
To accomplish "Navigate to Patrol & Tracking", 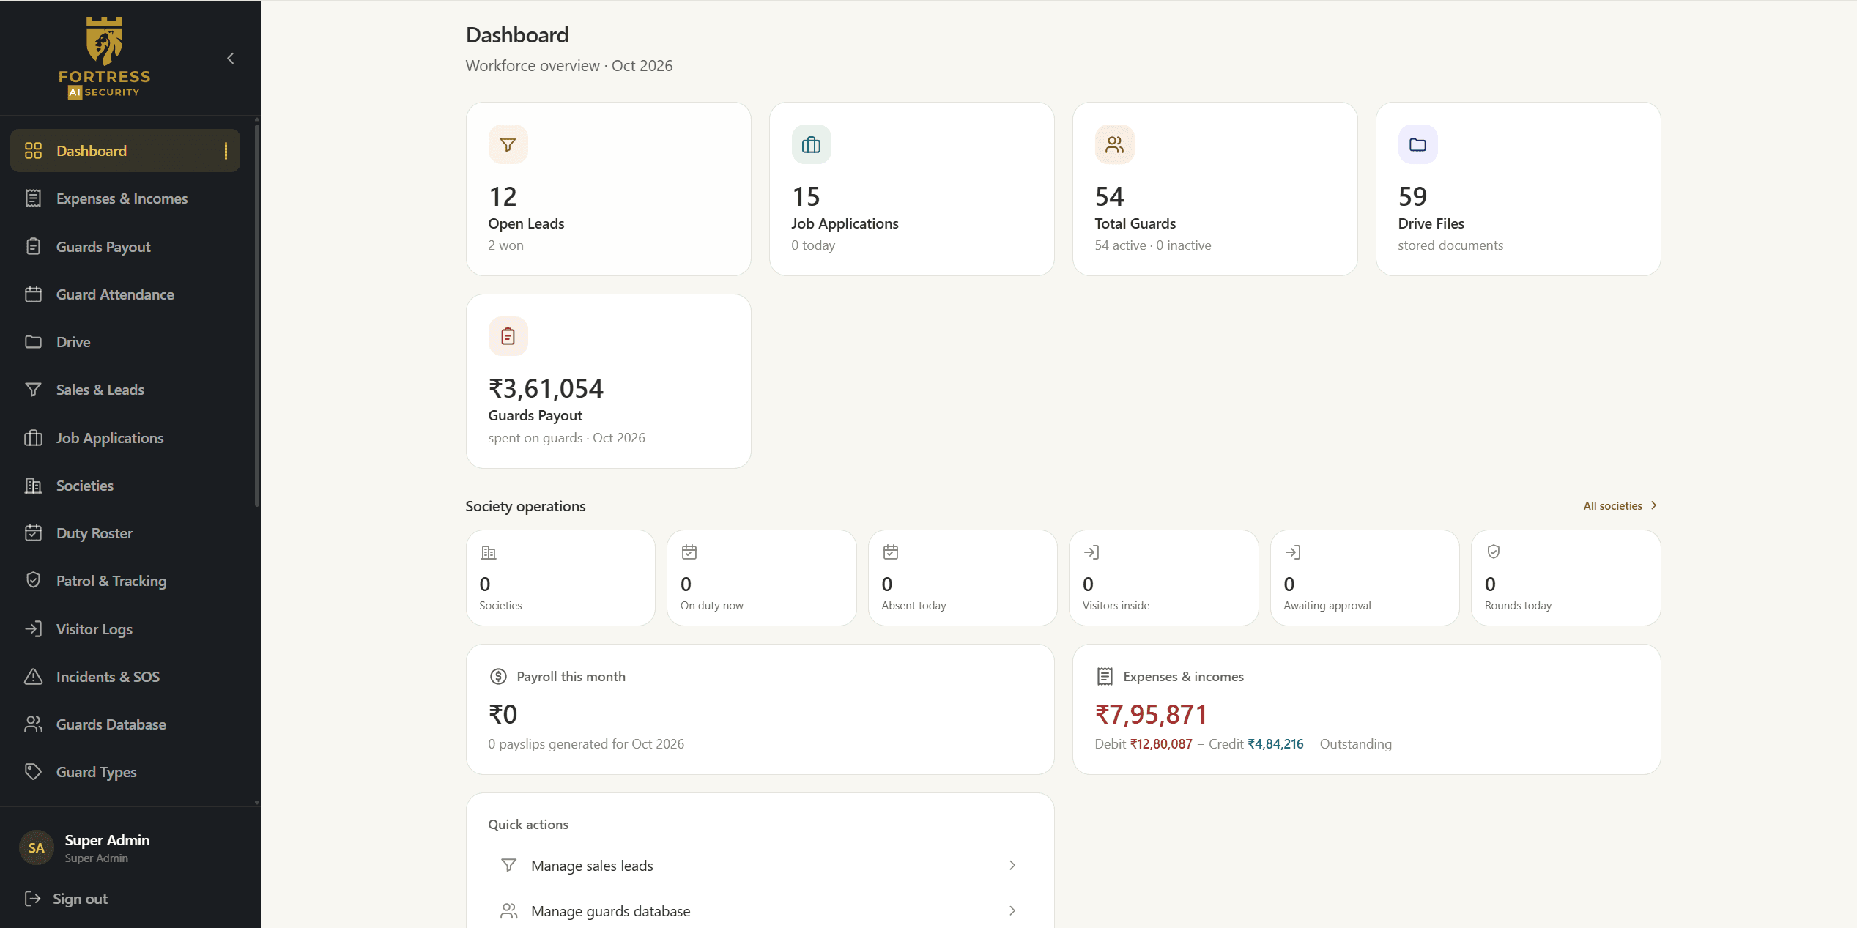I will click(125, 581).
